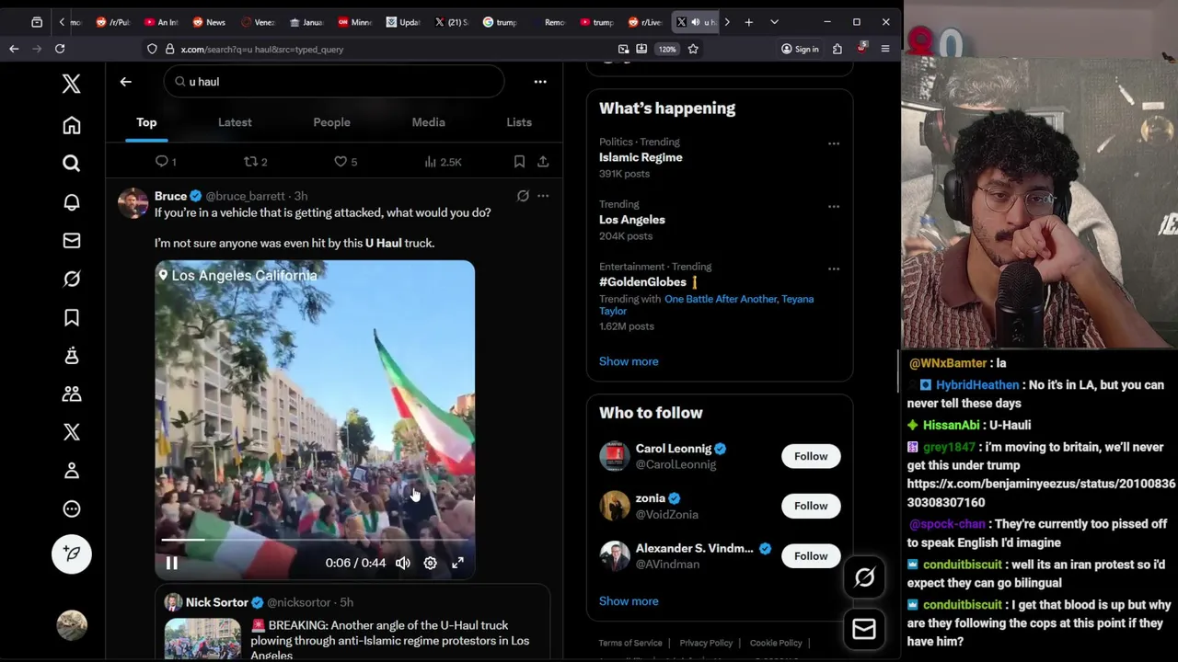1178x662 pixels.
Task: Open Messages envelope in the sidebar
Action: click(71, 241)
